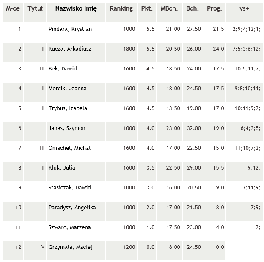Image resolution: width=264 pixels, height=262 pixels.
Task: Select the Prog. column header
Action: (214, 8)
